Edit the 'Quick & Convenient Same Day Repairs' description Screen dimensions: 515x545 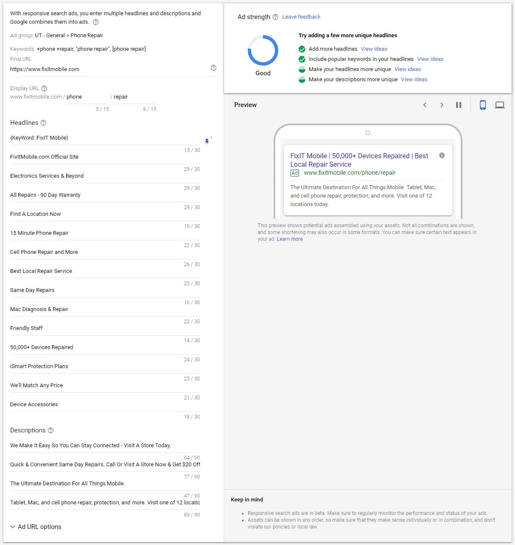click(x=105, y=465)
